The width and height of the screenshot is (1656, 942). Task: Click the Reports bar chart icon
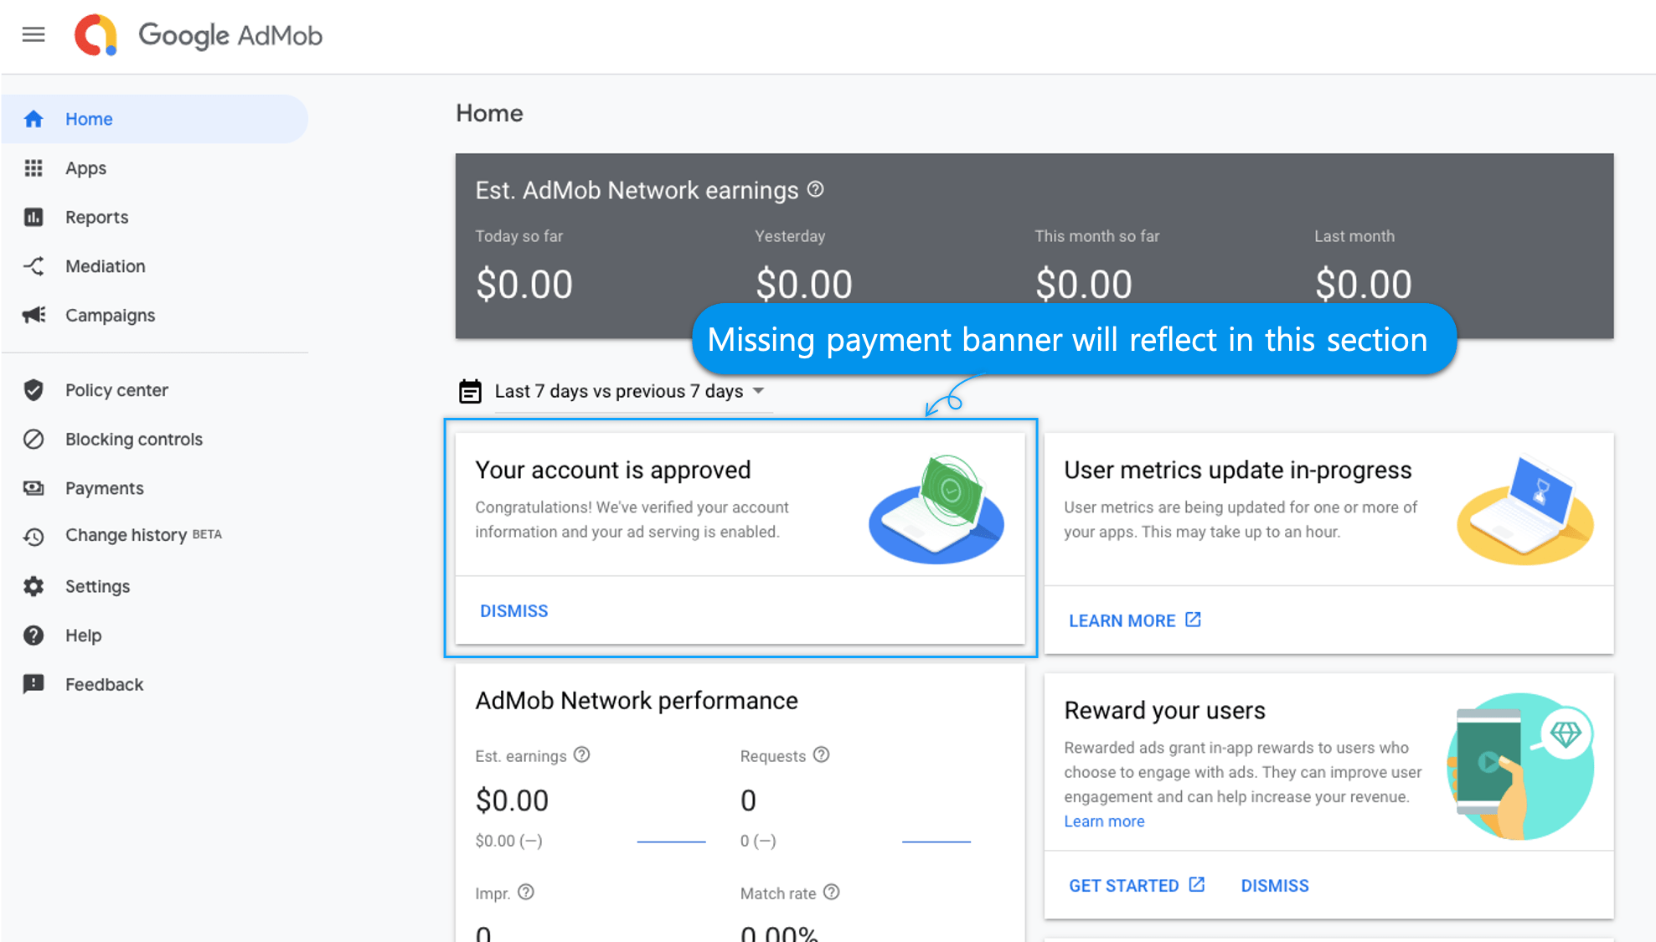coord(34,217)
